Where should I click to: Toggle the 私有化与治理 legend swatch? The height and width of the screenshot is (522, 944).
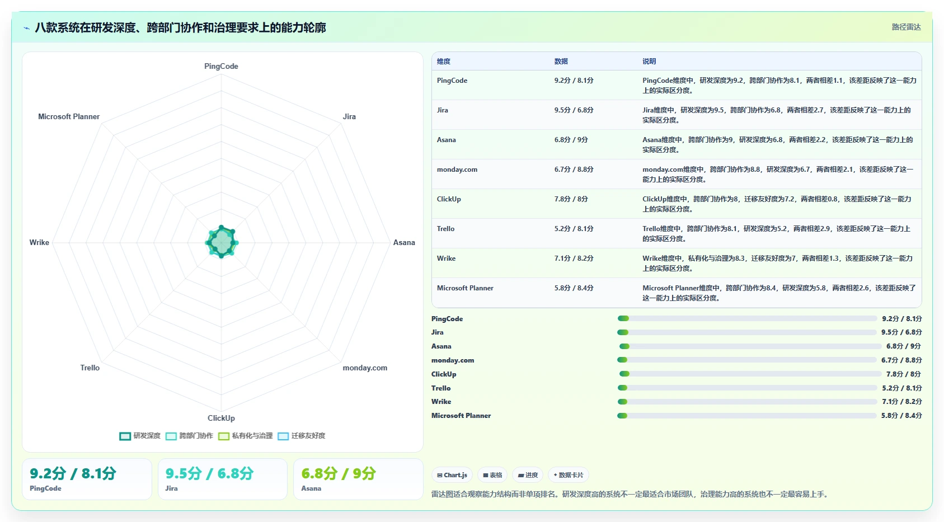pos(224,436)
